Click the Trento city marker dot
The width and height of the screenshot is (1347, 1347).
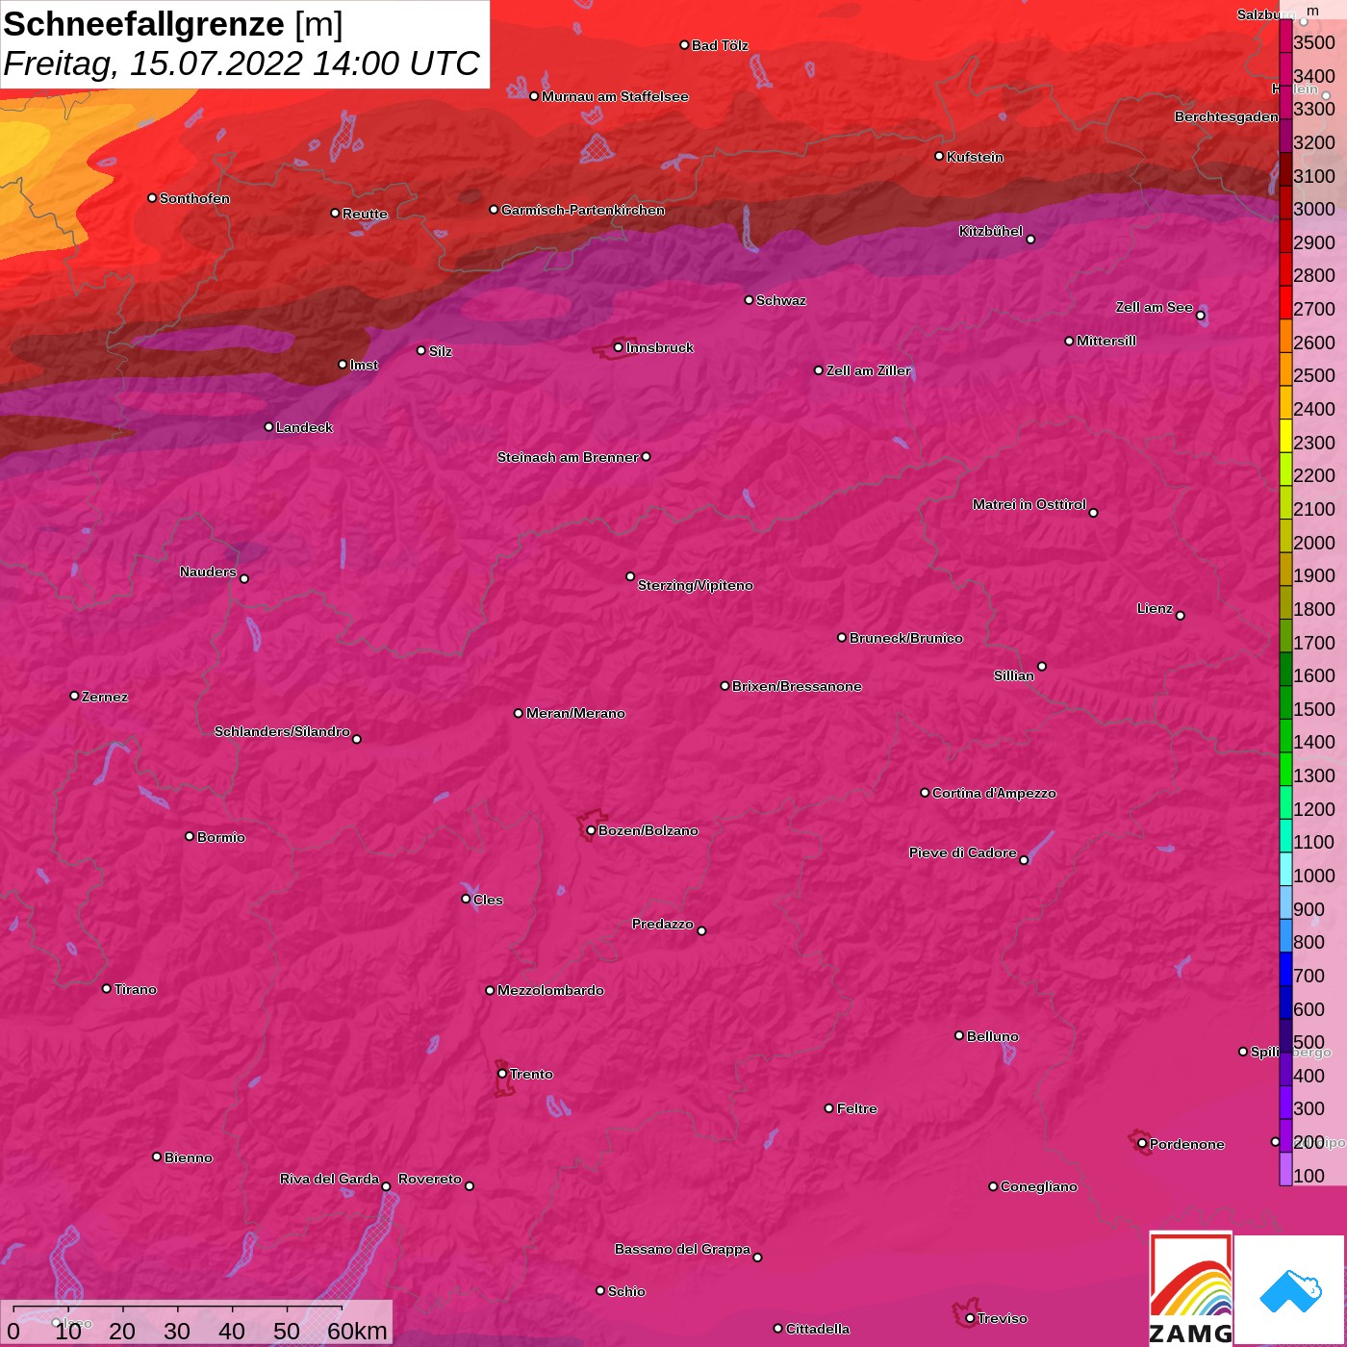click(502, 1074)
